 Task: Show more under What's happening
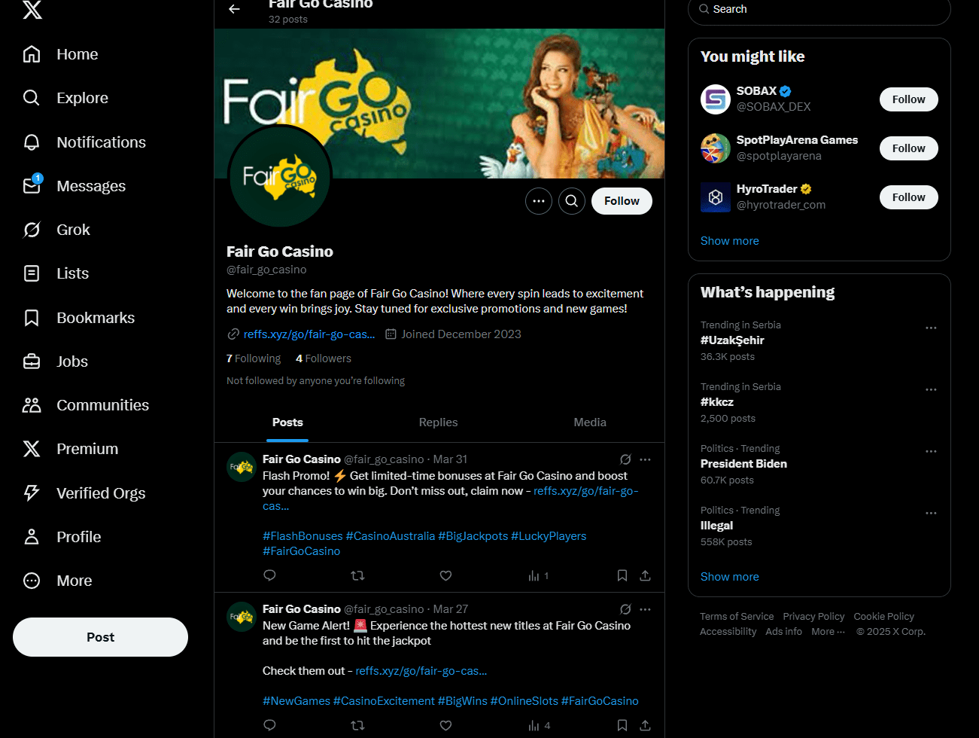pyautogui.click(x=730, y=577)
